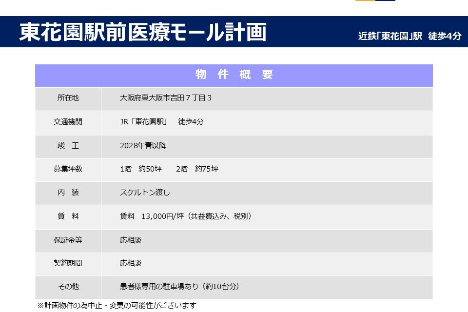This screenshot has width=468, height=312.
Task: Select the 竣工 row label
Action: click(x=68, y=146)
